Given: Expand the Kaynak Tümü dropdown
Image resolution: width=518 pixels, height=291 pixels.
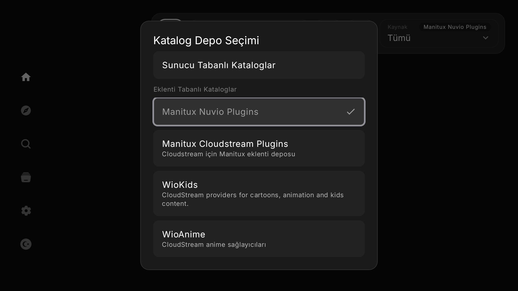Looking at the screenshot, I should (x=439, y=33).
